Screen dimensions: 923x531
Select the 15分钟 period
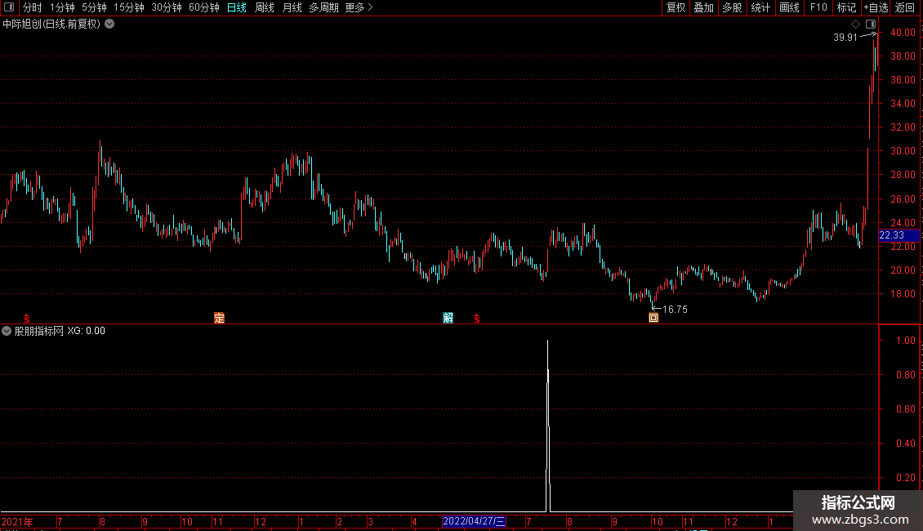pos(128,7)
